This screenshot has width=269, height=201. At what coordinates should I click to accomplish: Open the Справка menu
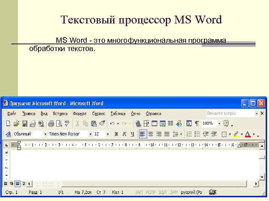(154, 114)
